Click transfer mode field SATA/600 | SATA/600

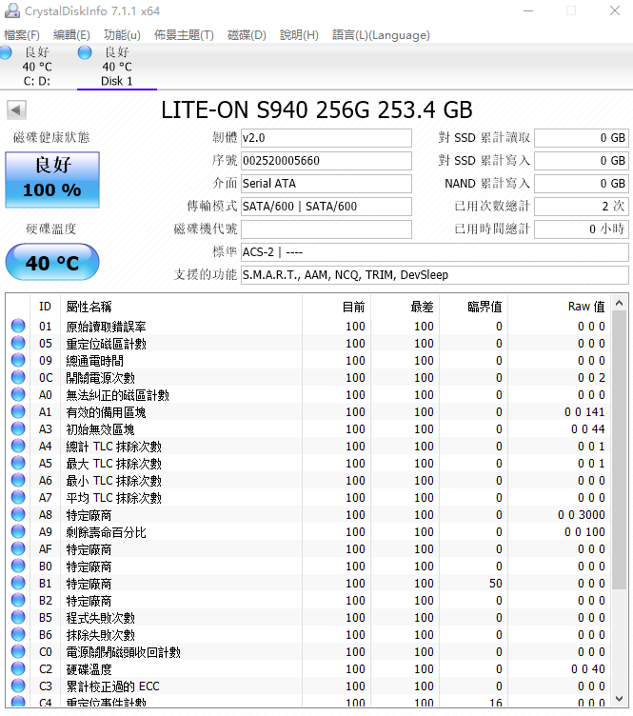(326, 206)
